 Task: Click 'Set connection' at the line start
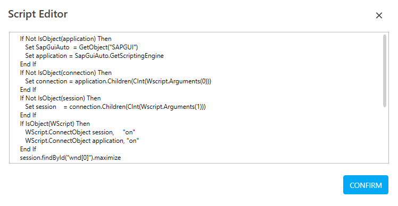click(x=46, y=81)
